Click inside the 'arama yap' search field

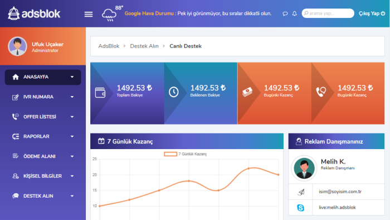click(328, 13)
